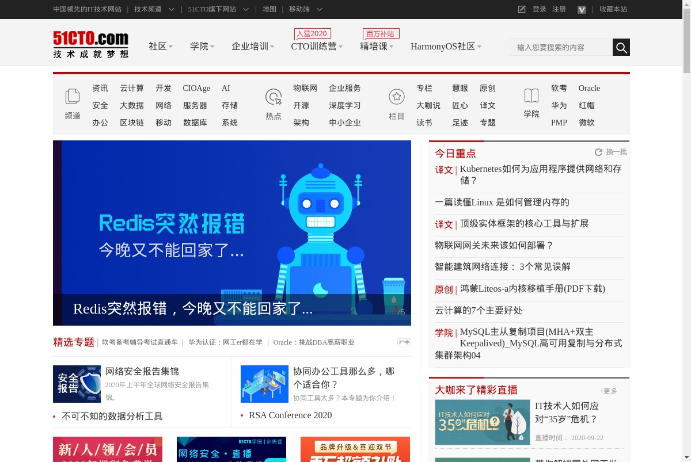Click 软考备考辅导考试直通车 link
The width and height of the screenshot is (691, 462).
point(140,342)
